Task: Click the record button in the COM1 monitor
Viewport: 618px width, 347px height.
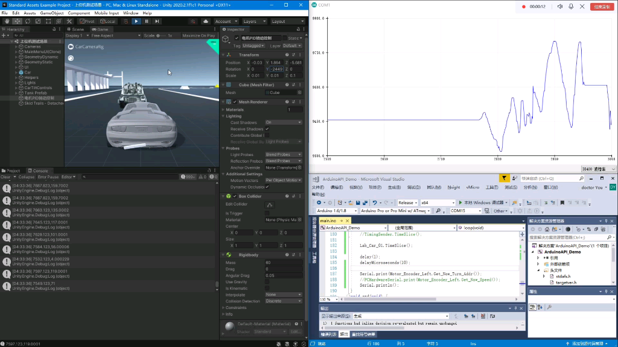Action: [x=524, y=7]
